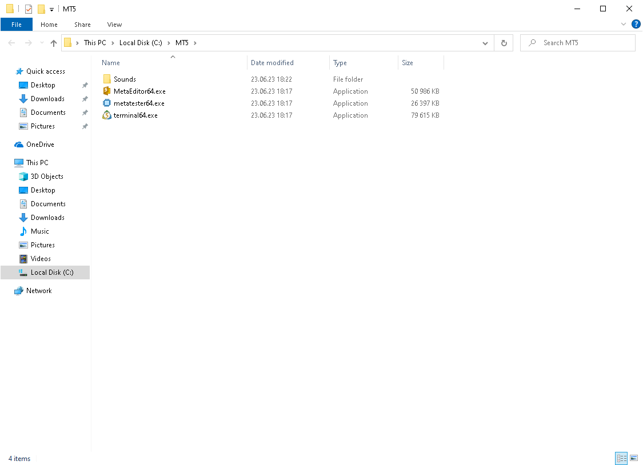Viewport: 643px width, 465px height.
Task: Open the Share ribbon tab
Action: click(x=82, y=25)
